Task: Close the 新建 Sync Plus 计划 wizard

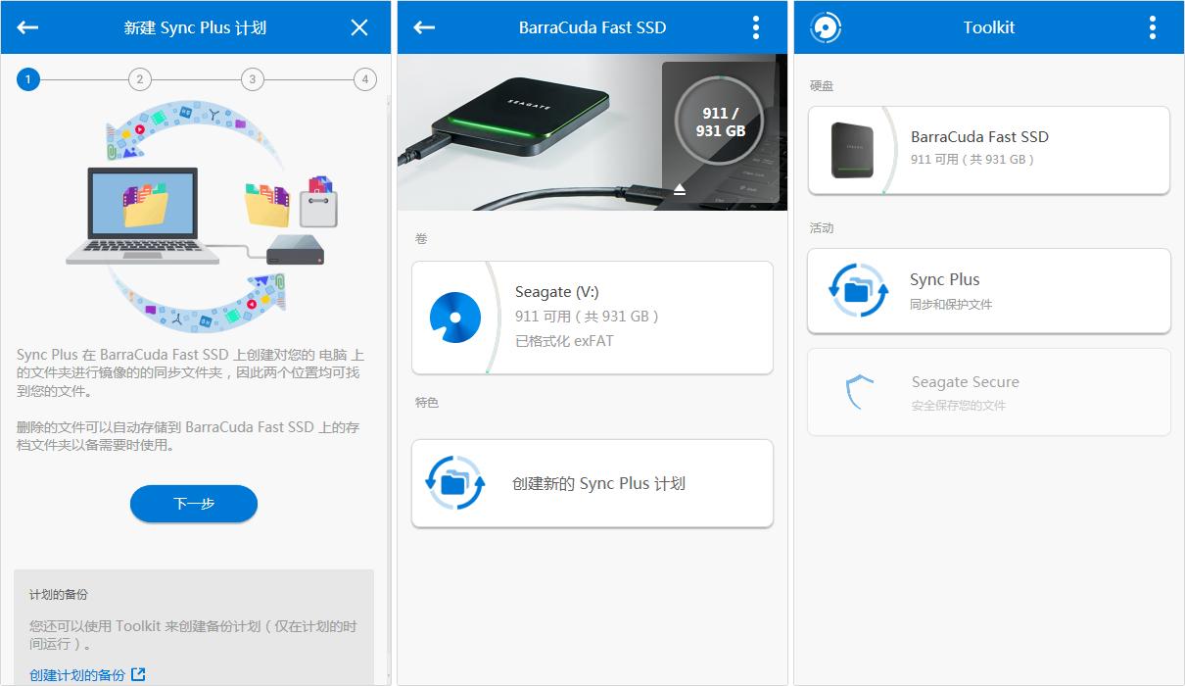Action: [359, 26]
